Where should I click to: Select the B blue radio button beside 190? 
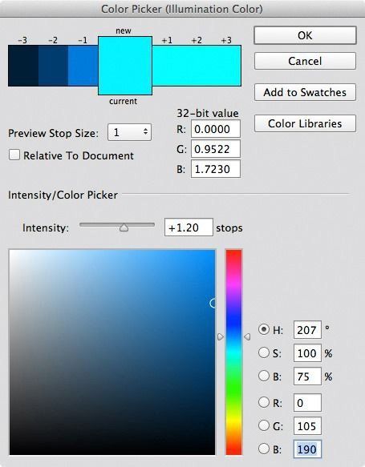click(x=264, y=449)
